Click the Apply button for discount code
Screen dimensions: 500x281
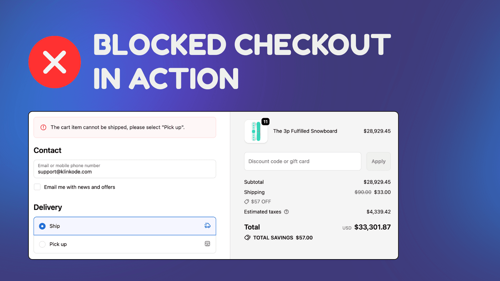[378, 161]
